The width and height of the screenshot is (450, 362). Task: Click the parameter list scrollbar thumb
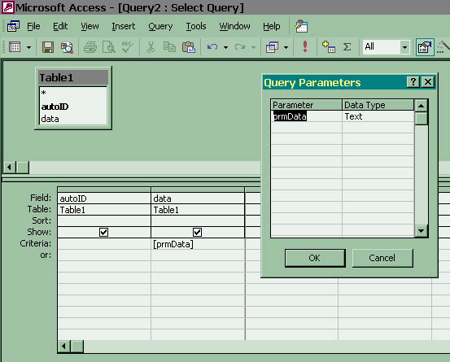coord(421,119)
